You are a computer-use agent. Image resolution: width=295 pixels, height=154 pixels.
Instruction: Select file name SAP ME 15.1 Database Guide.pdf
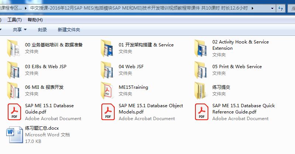point(49,109)
